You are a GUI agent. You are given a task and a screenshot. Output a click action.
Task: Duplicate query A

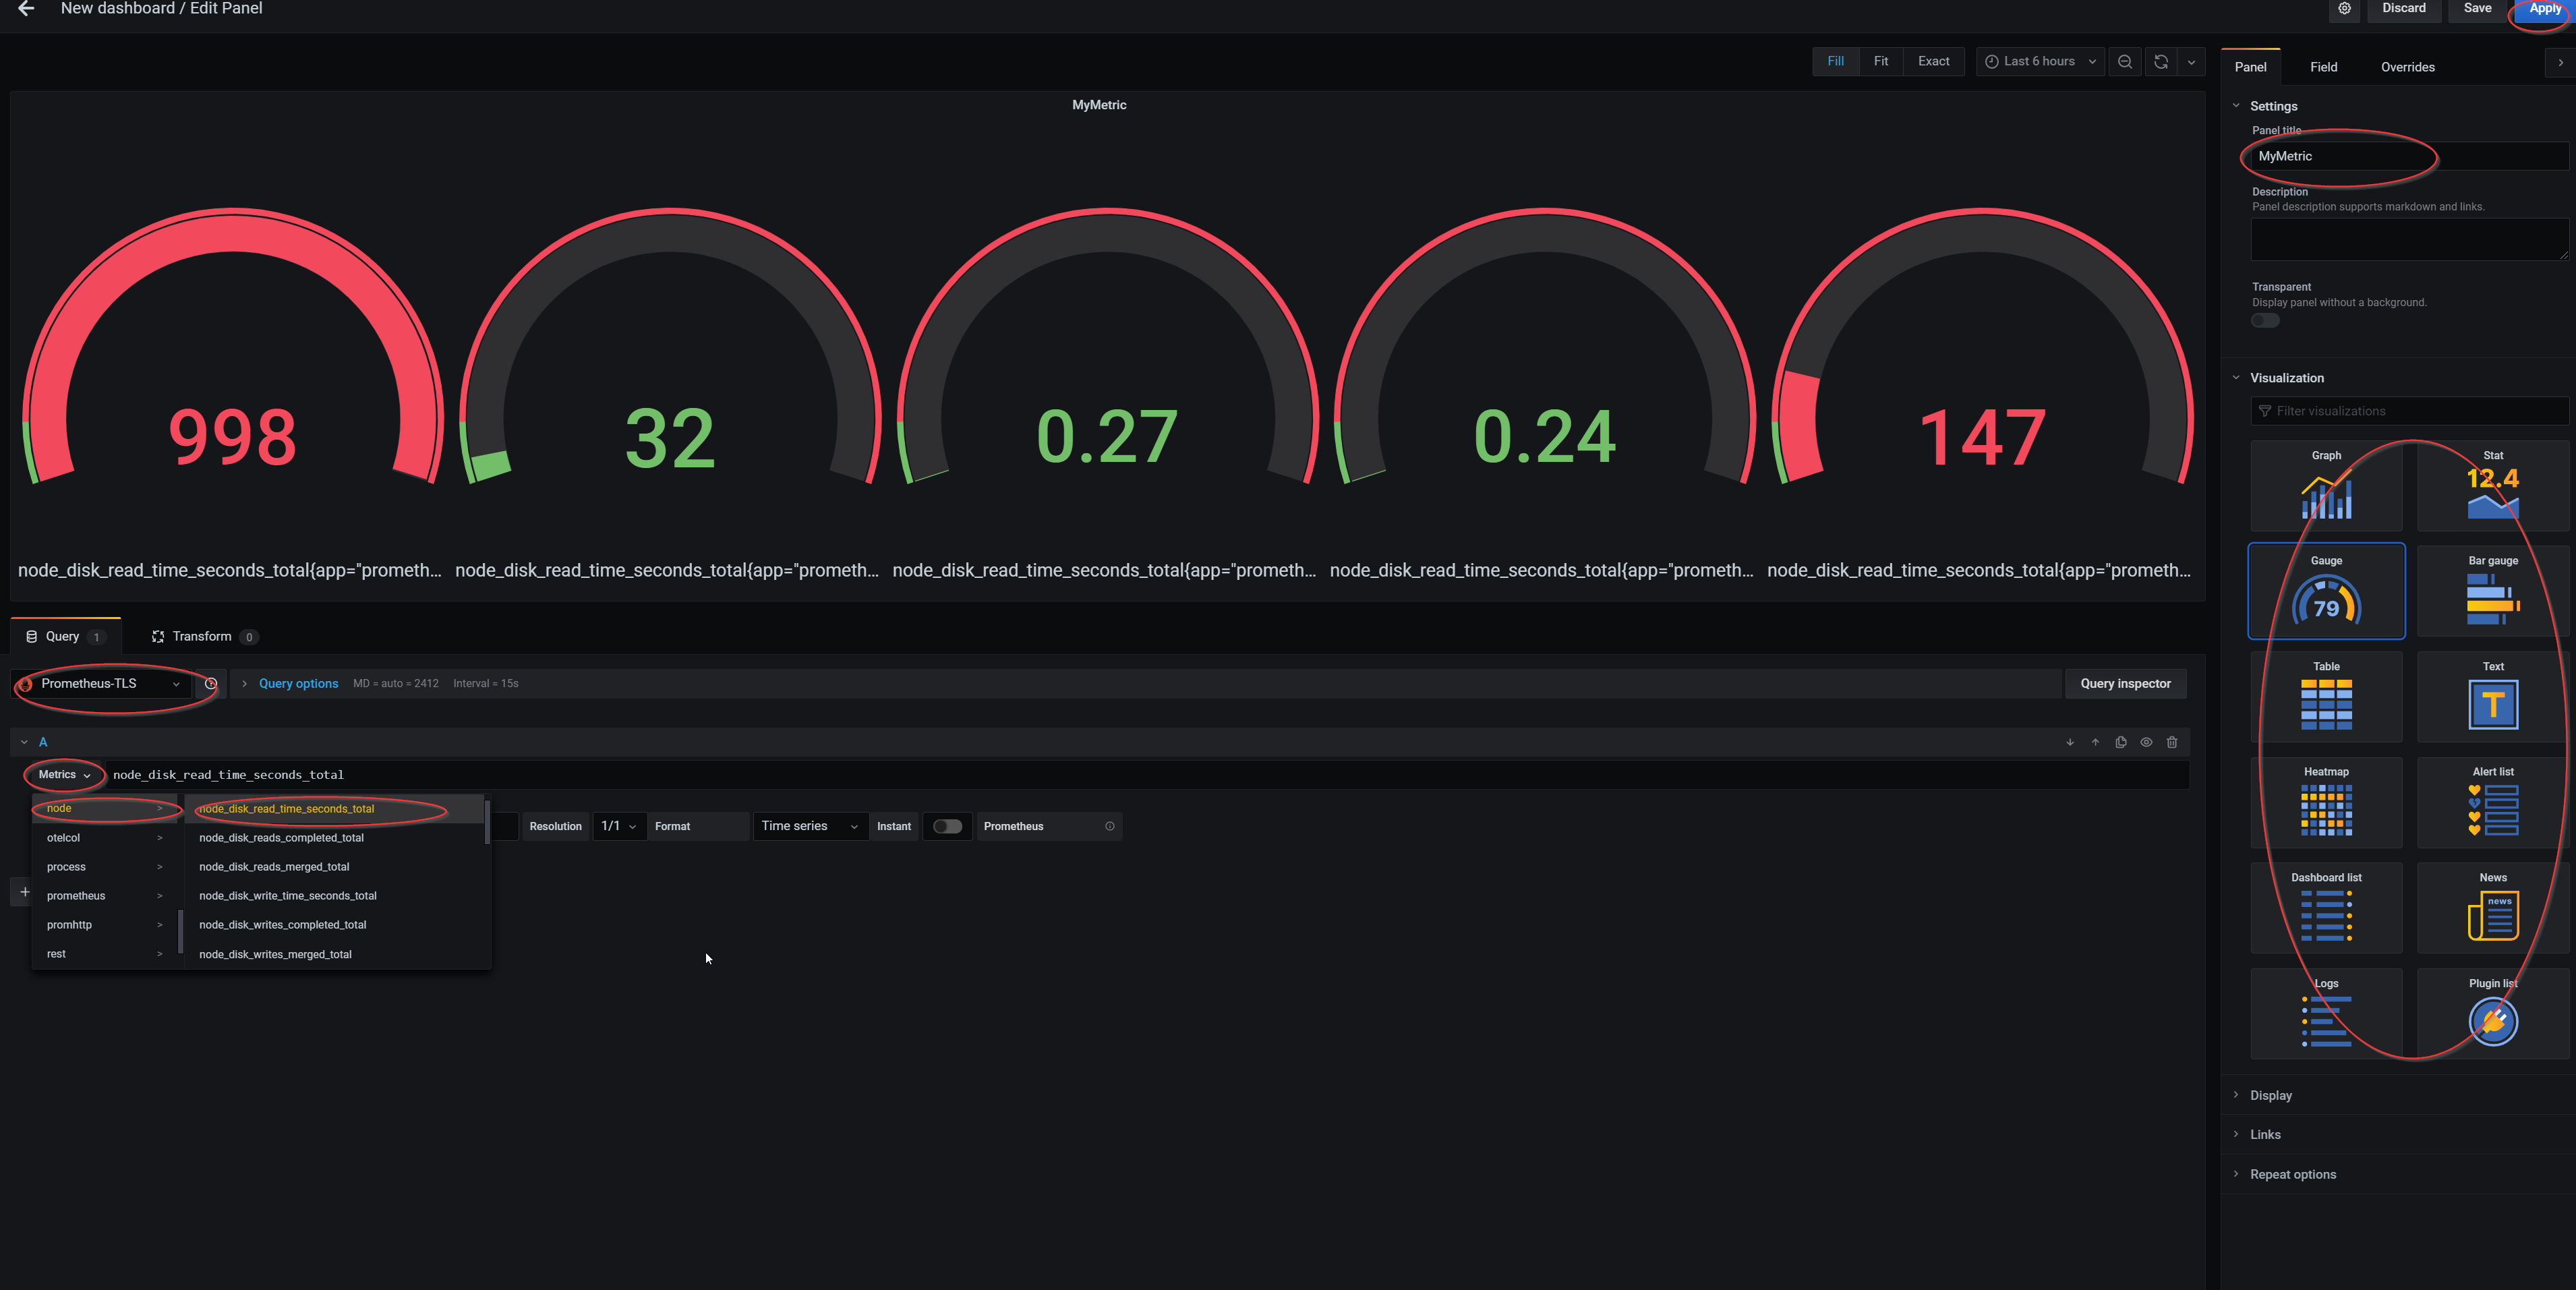tap(2121, 742)
